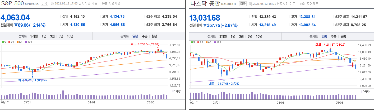Click green 5-day legend swatch in S&P 500 chart
Screen dimensions: 374x110
pyautogui.click(x=2, y=42)
